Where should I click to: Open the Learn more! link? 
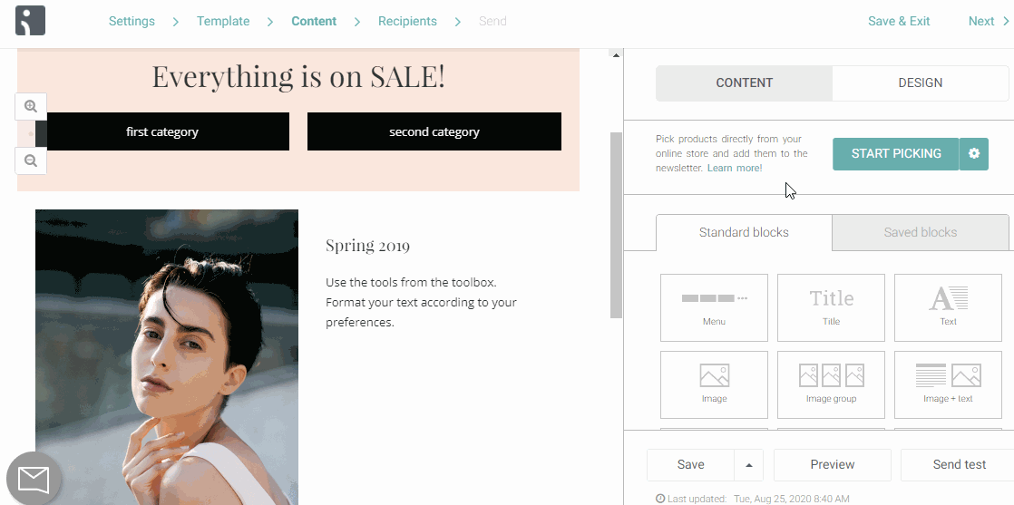[x=735, y=168]
